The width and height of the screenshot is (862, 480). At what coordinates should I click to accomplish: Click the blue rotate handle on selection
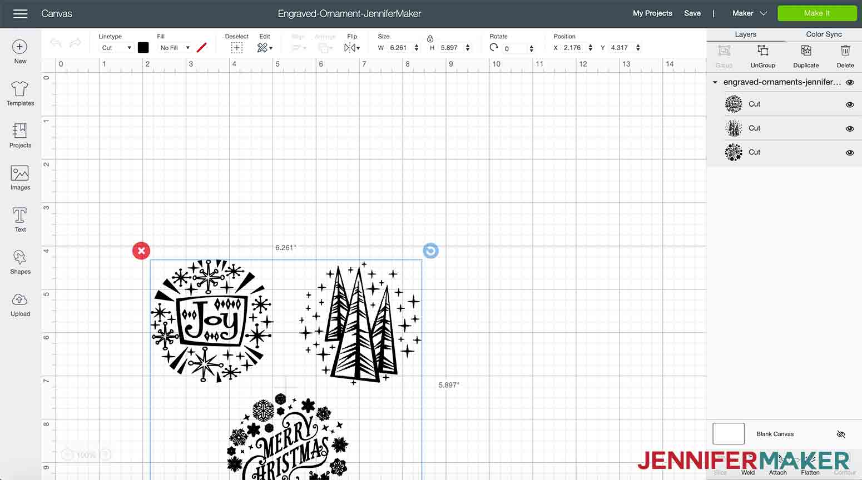coord(430,251)
